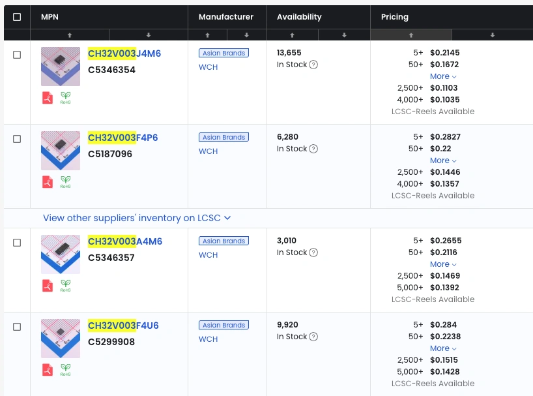This screenshot has height=396, width=533.
Task: Open the PDF datasheet for CH32V003J4M6
Action: click(47, 98)
